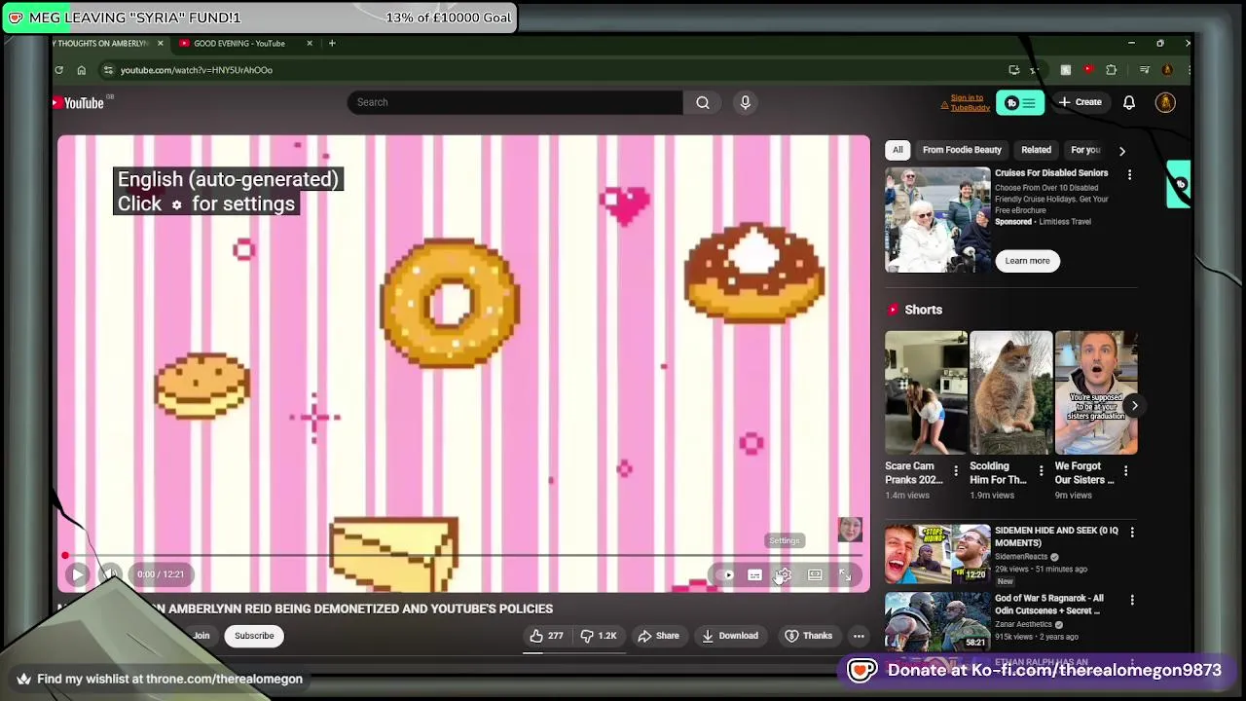
Task: Switch to the GOOD EVENING - YouTube tab
Action: tap(239, 43)
